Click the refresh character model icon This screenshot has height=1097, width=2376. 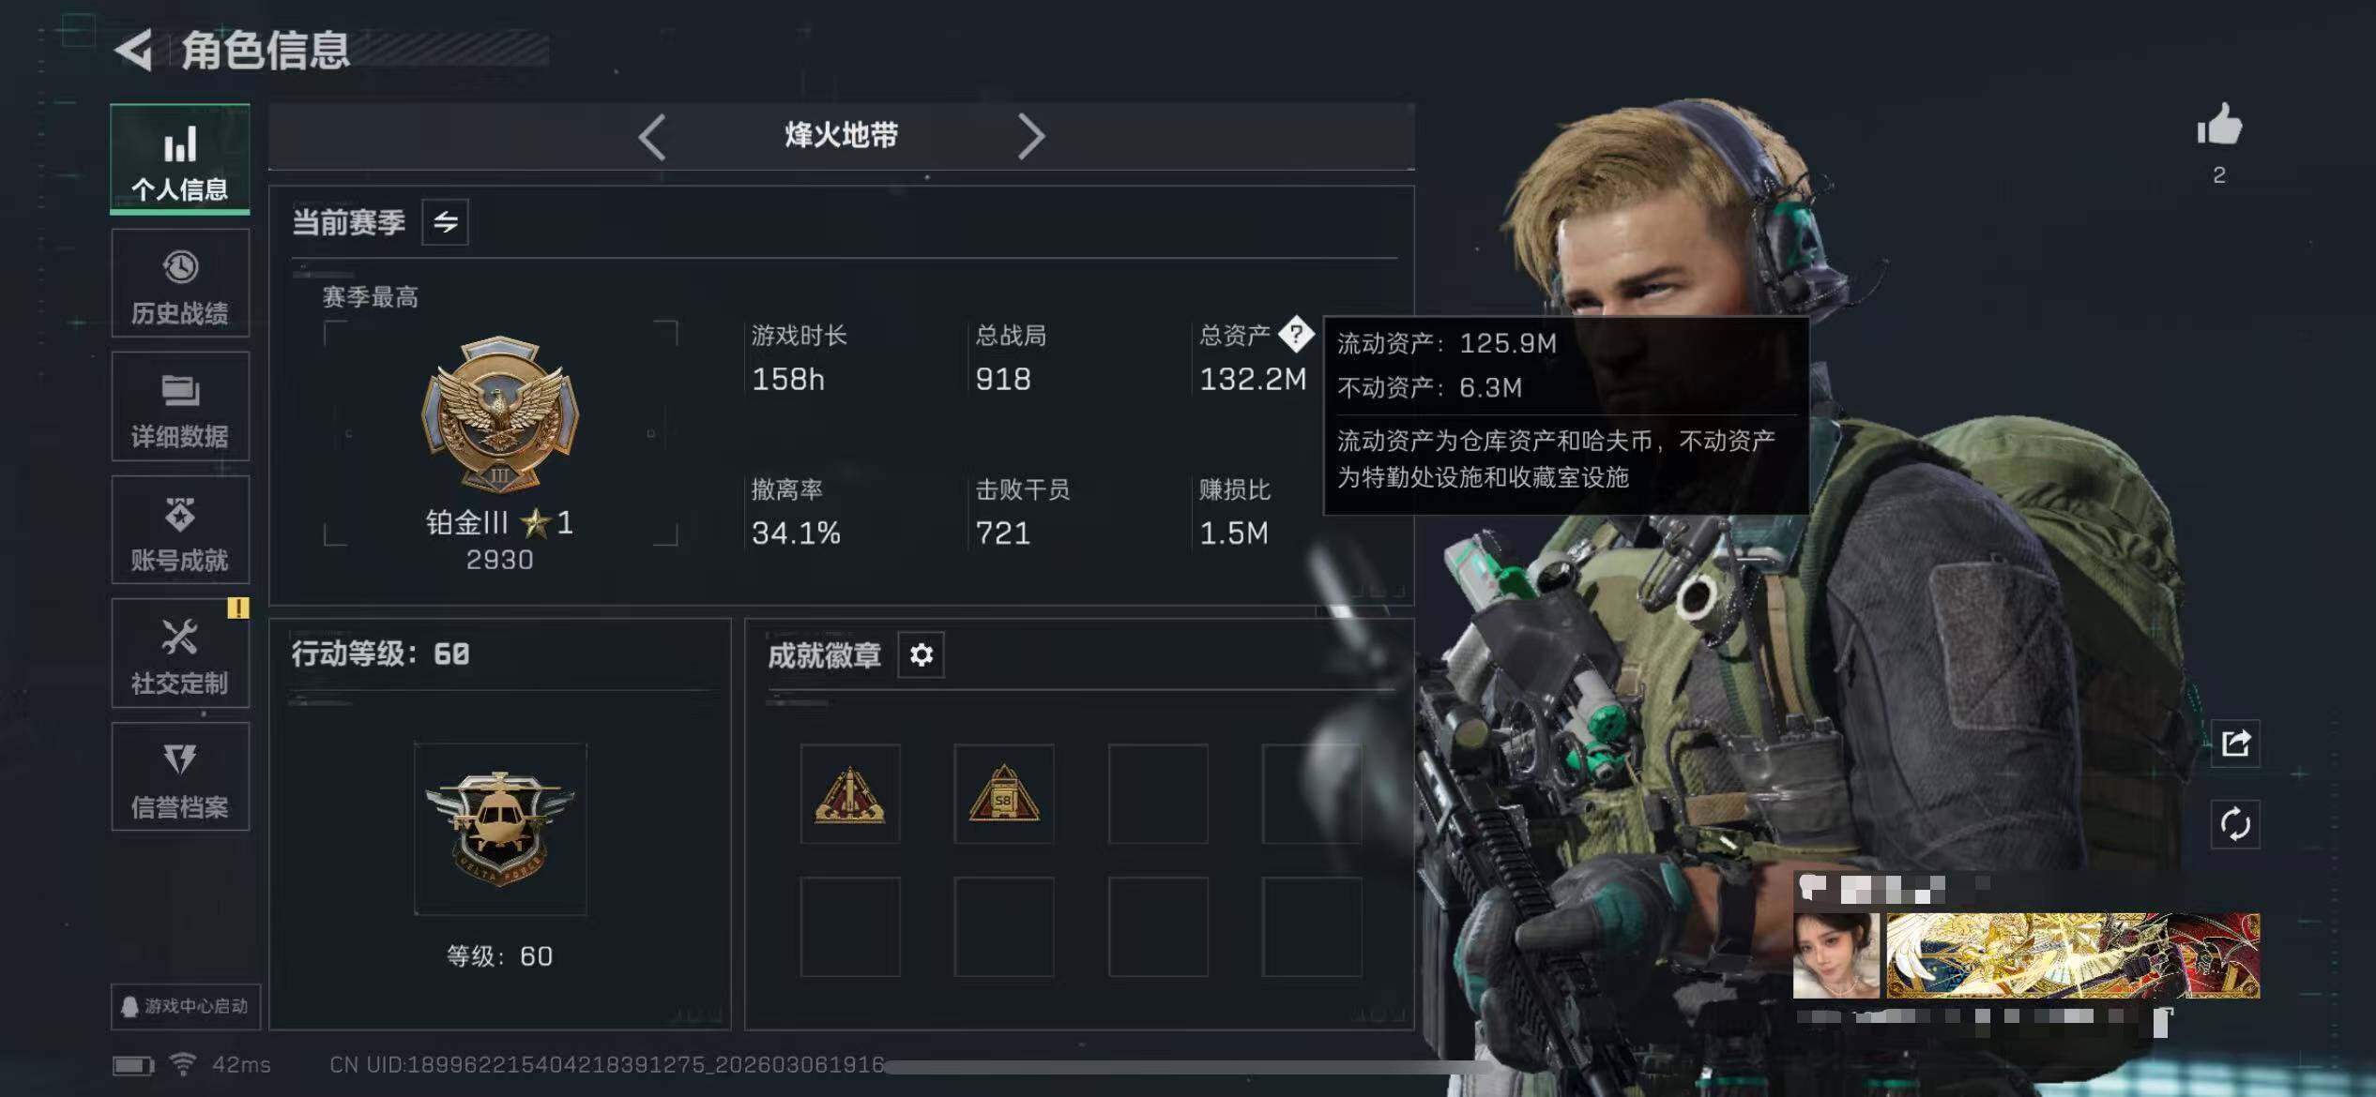coord(2235,824)
